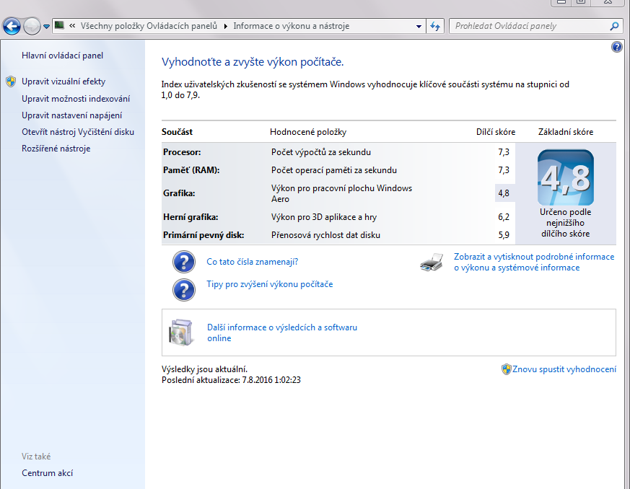Open 'Všechny položky Ovládacích panelů' breadcrumb
Screen dimensions: 630x489
[149, 26]
